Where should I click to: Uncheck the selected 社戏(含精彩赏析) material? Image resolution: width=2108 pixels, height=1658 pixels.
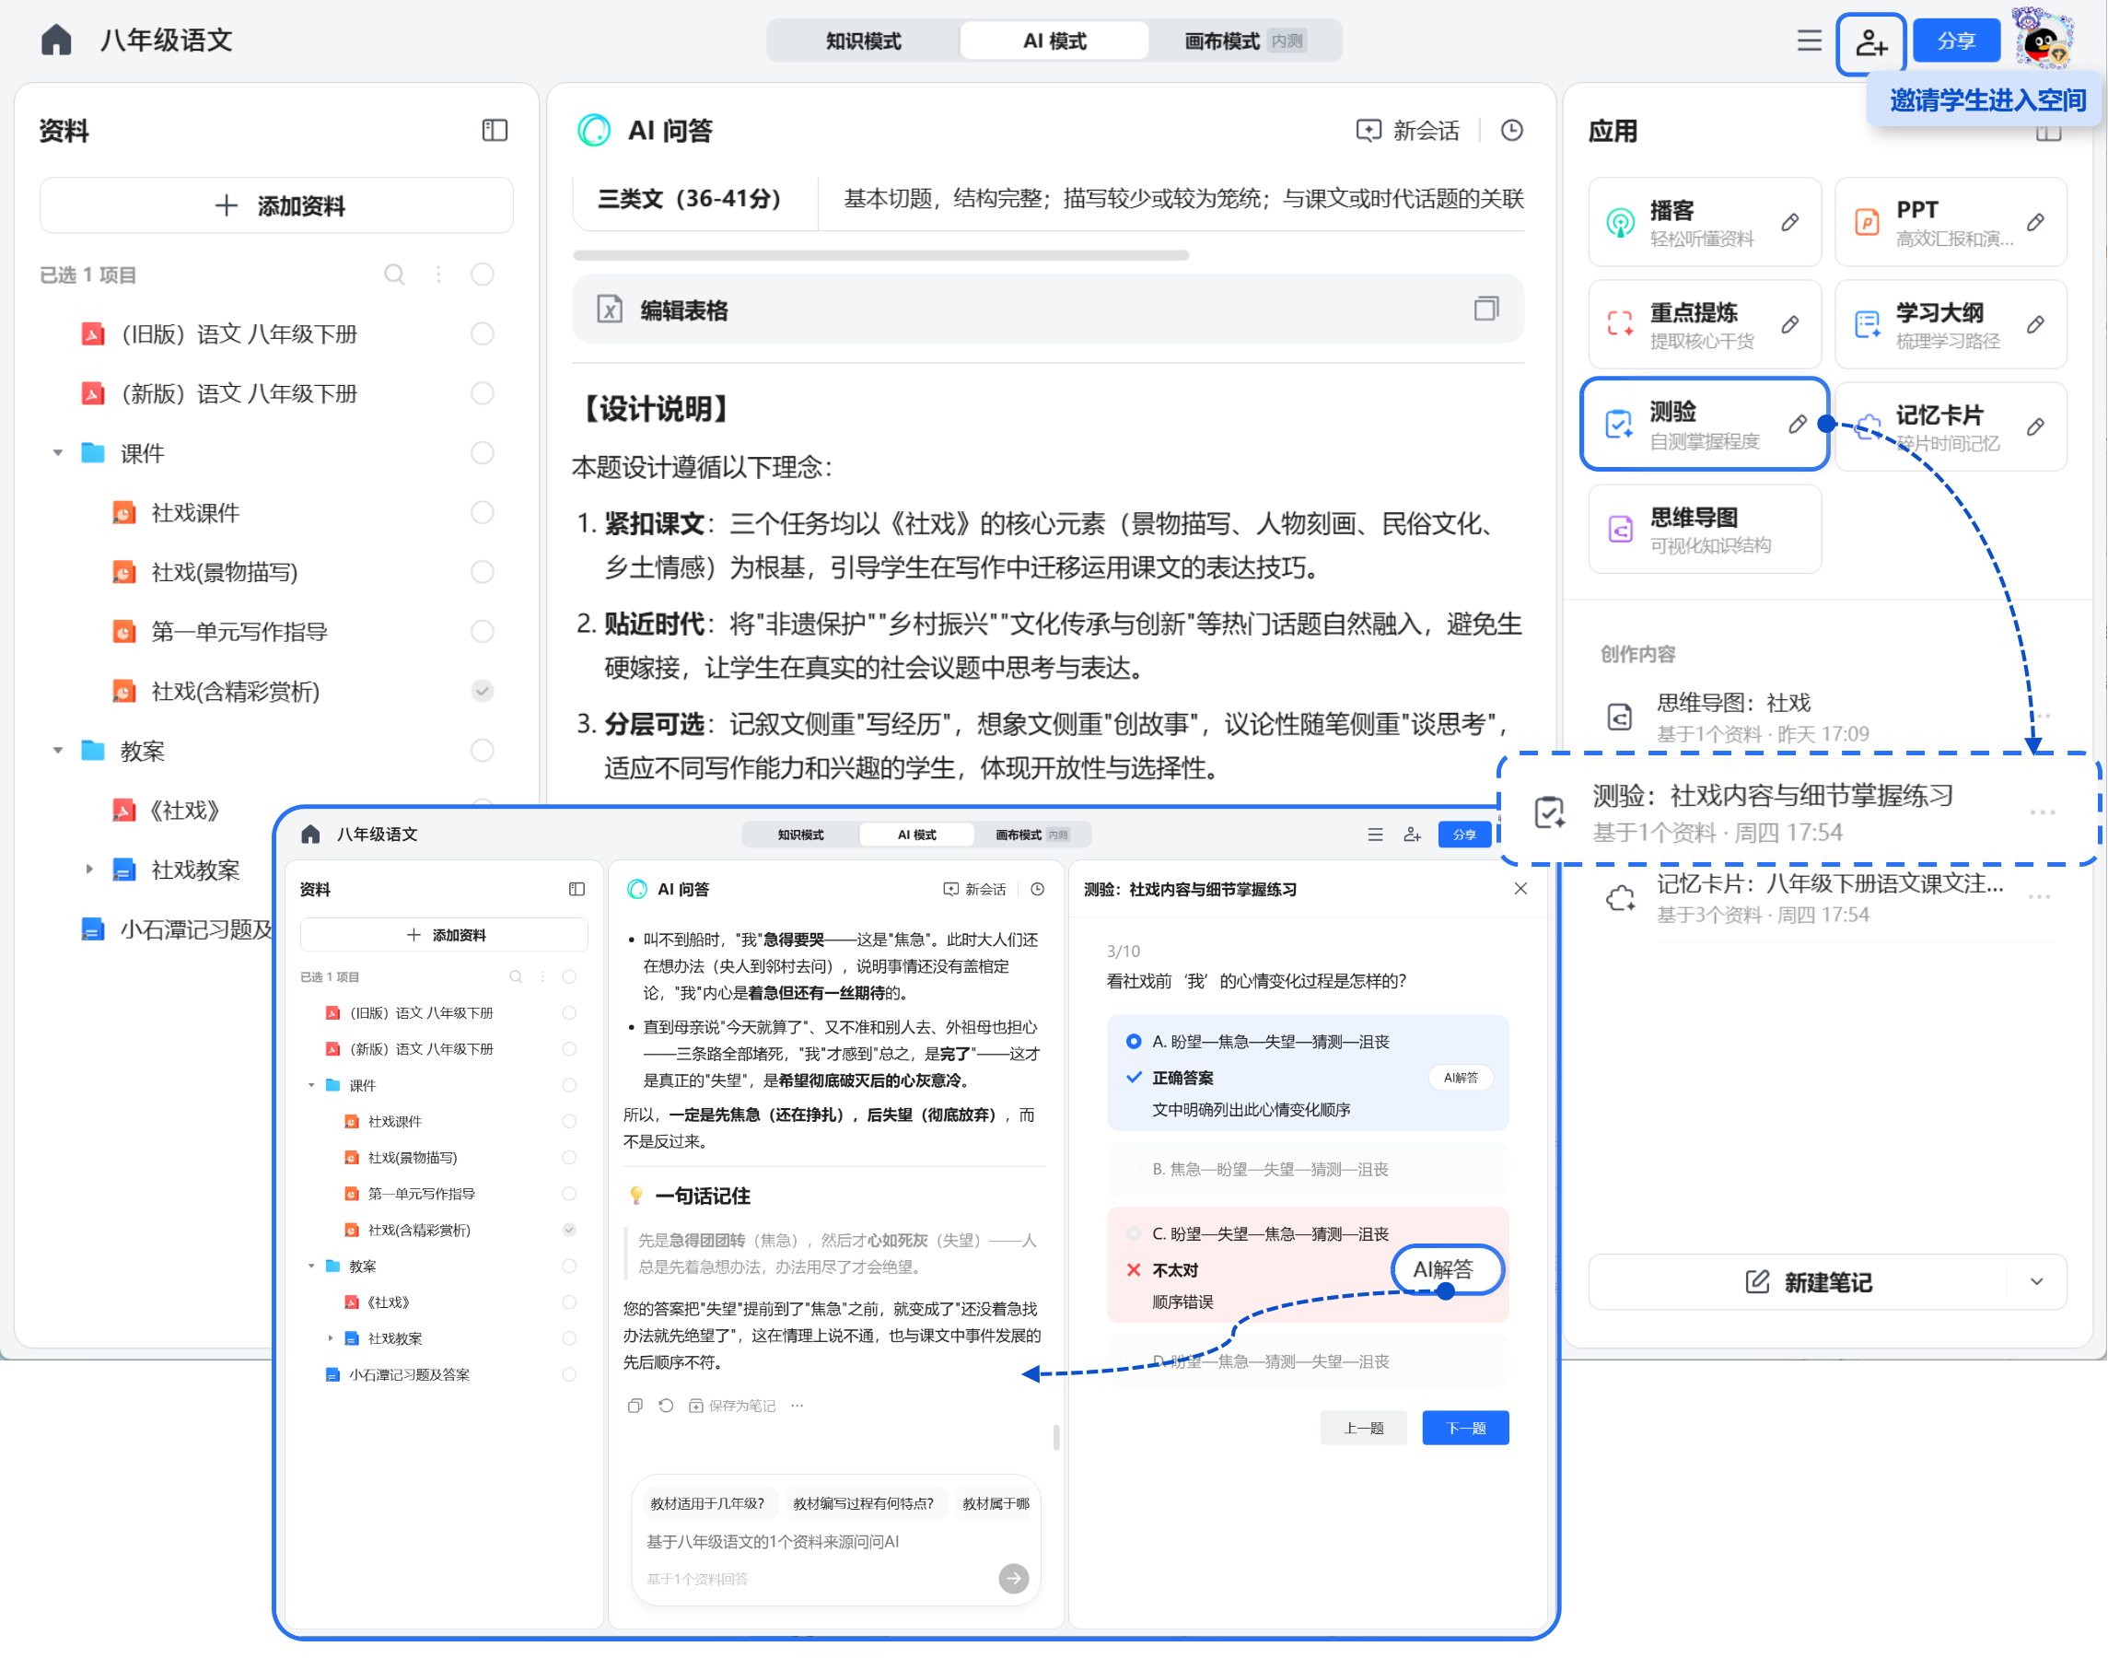[x=483, y=691]
